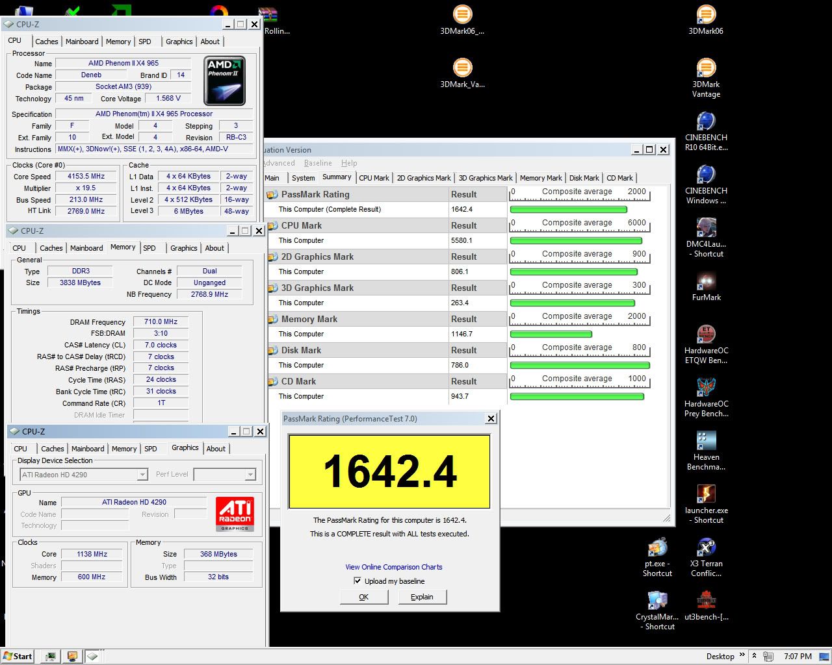Click the HardwareOC Prey Bench icon
The width and height of the screenshot is (832, 665).
pos(706,388)
